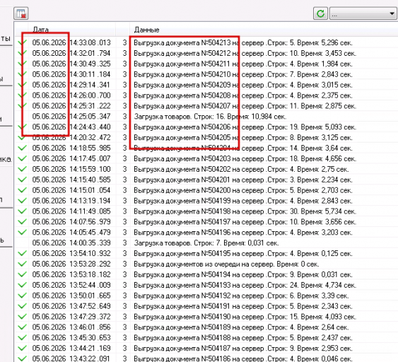The image size is (398, 362).
Task: Select row for document №504191
Action: (206, 306)
